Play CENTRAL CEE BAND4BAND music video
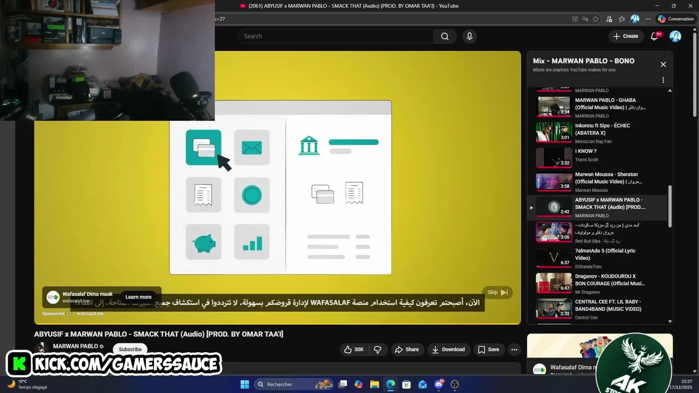The height and width of the screenshot is (393, 699). coord(600,308)
